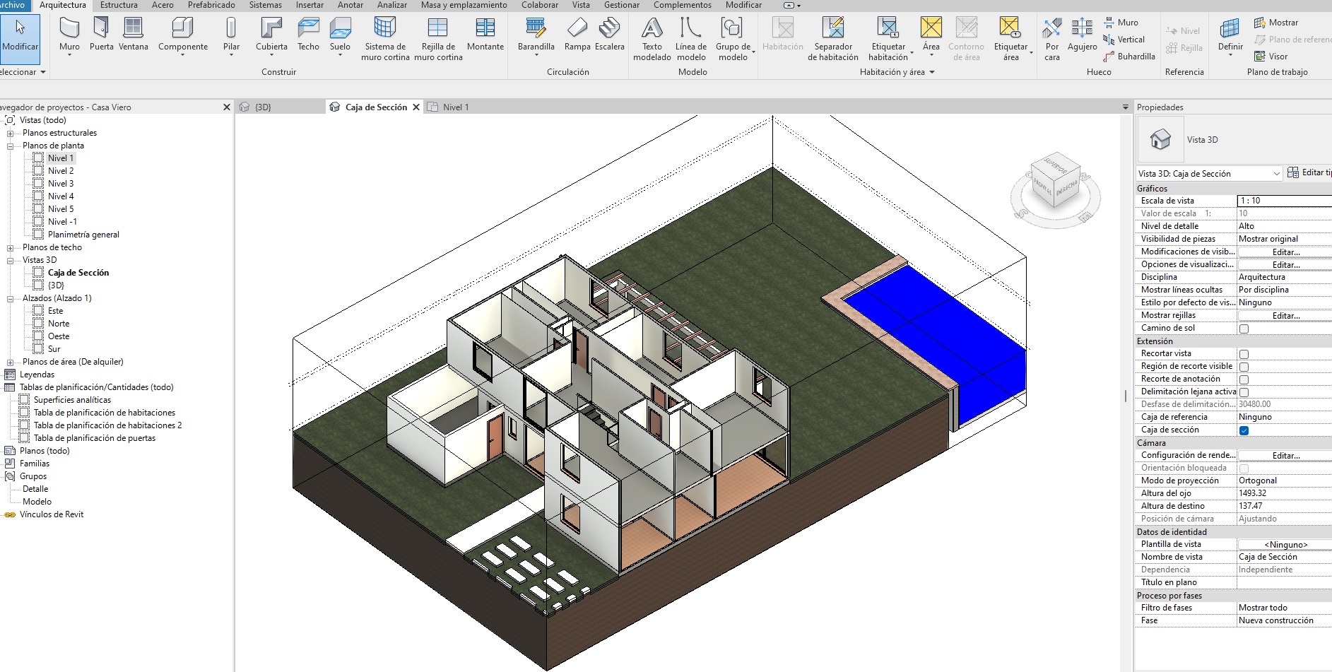Toggle the Camino de sol checkbox
The image size is (1332, 672).
tap(1244, 329)
